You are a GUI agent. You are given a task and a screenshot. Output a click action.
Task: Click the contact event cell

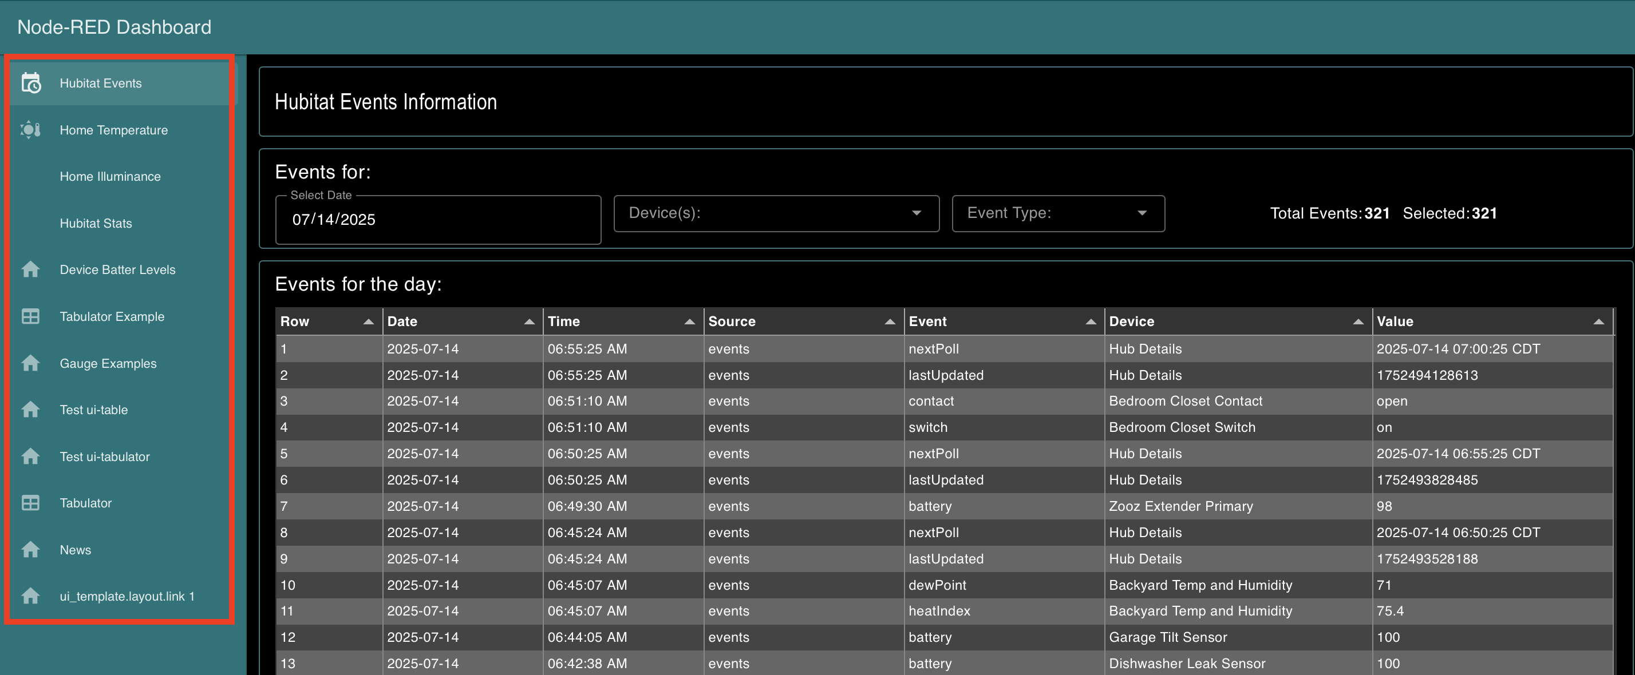[1004, 401]
